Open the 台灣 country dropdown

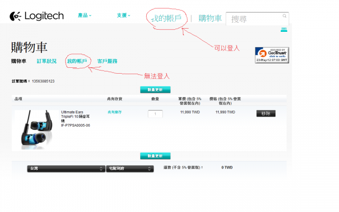pyautogui.click(x=66, y=169)
